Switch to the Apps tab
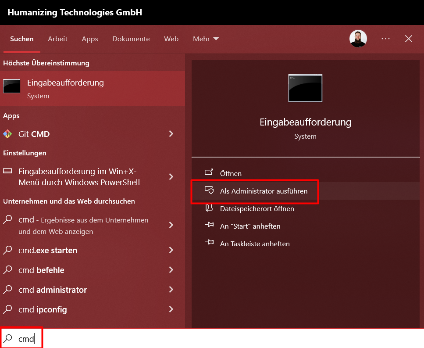Image resolution: width=424 pixels, height=348 pixels. point(90,39)
